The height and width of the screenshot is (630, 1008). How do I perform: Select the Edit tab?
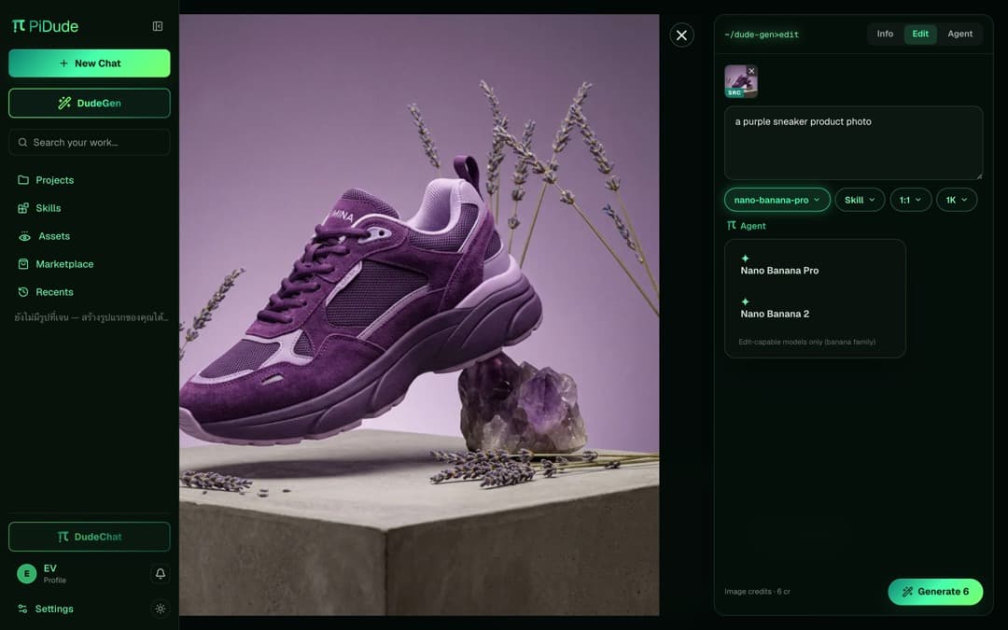920,35
